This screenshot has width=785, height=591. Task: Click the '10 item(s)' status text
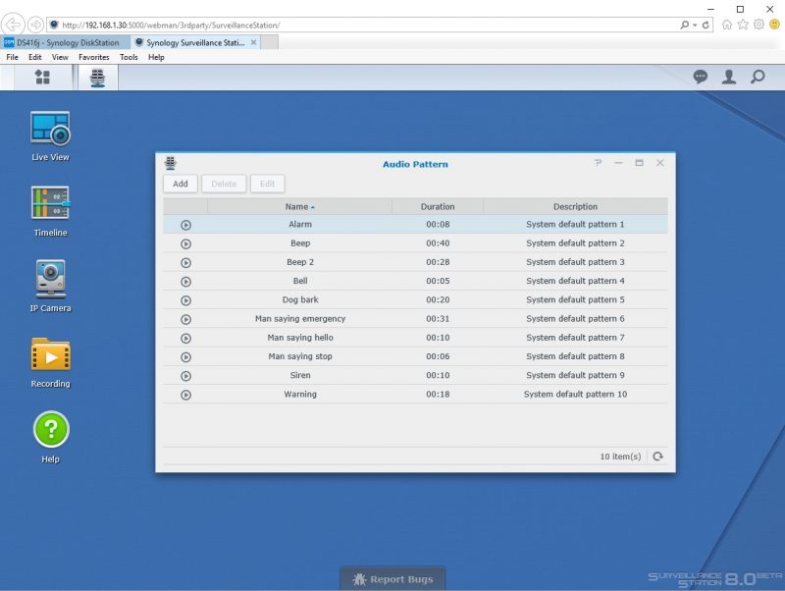620,457
